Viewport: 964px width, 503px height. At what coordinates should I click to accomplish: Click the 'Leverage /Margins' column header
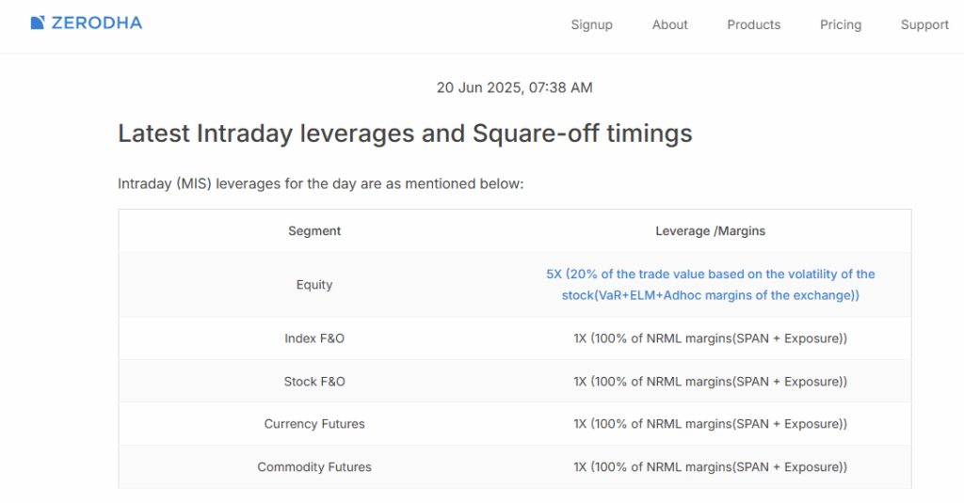point(710,231)
